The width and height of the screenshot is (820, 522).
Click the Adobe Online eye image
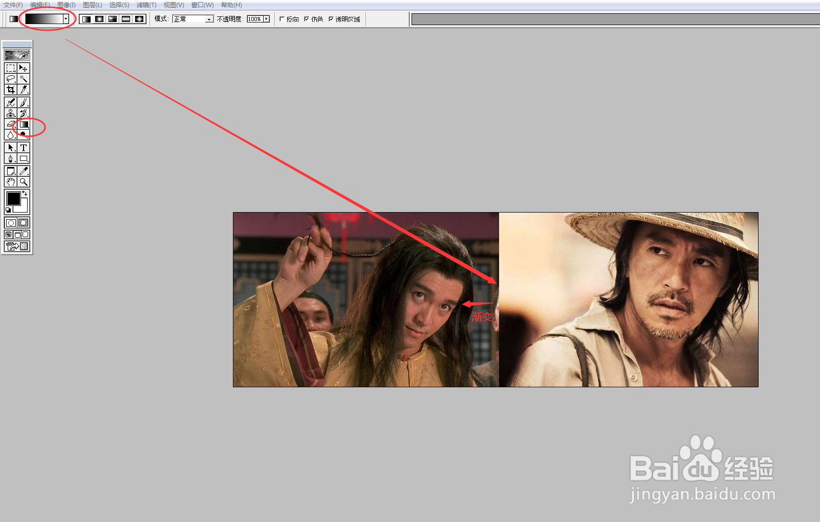pos(17,55)
